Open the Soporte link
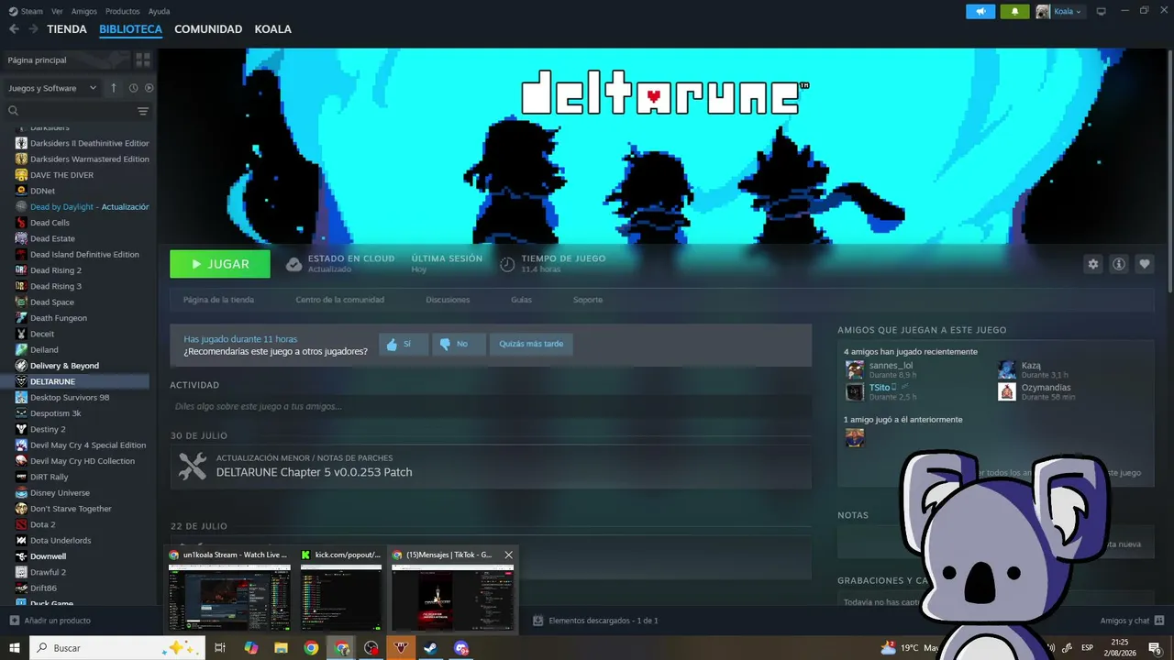 pyautogui.click(x=588, y=300)
